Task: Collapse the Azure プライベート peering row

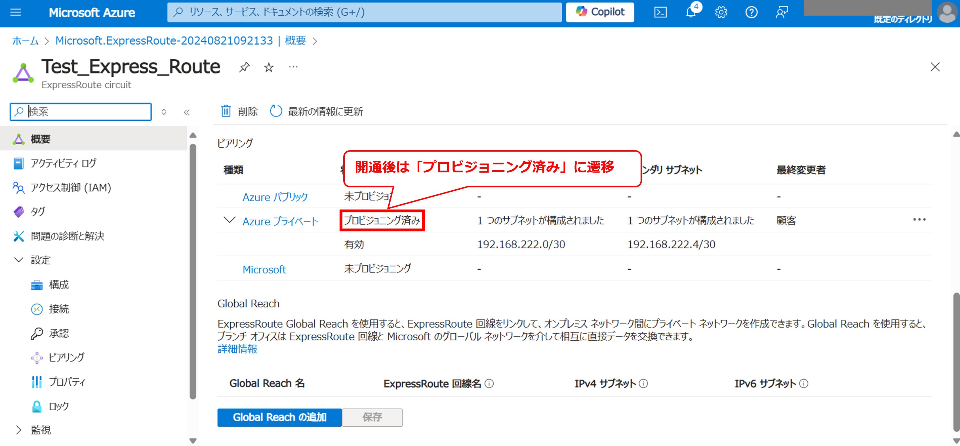Action: pos(230,220)
